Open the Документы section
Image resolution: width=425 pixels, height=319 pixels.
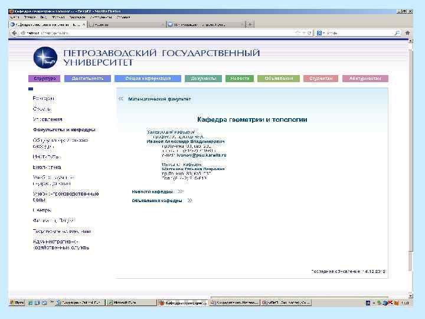[203, 79]
